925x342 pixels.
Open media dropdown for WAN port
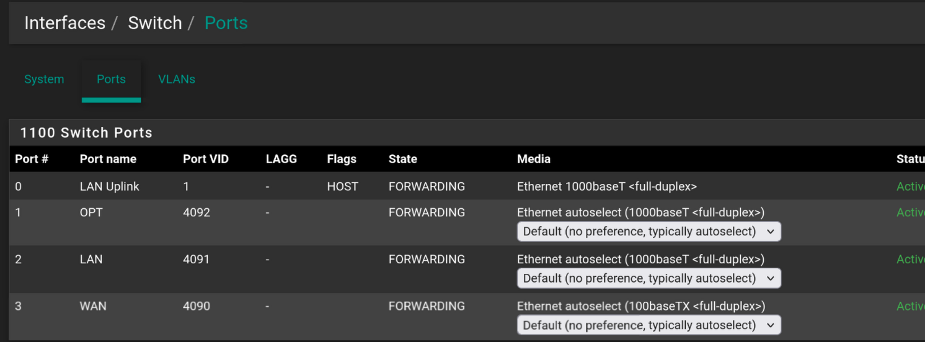[x=649, y=325]
